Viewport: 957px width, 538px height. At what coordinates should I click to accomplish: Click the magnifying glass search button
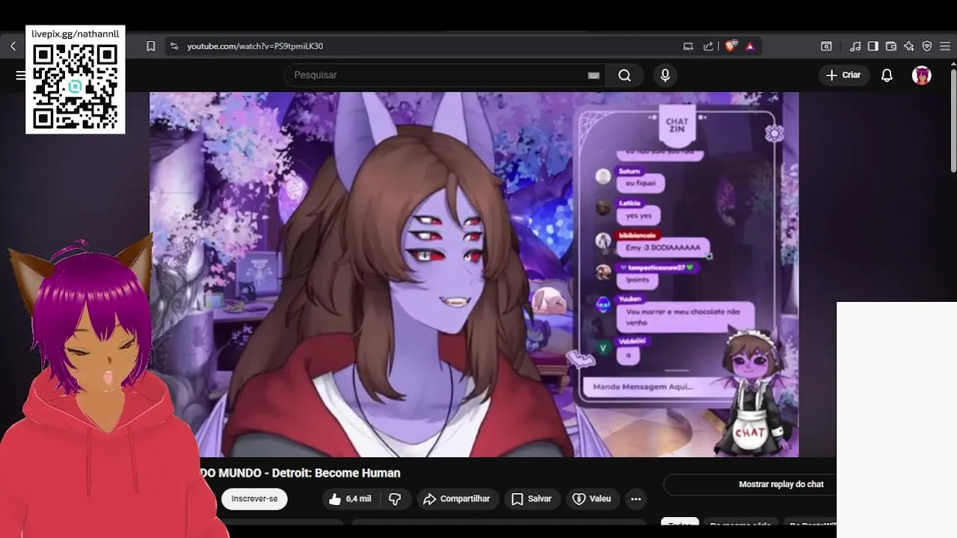625,75
